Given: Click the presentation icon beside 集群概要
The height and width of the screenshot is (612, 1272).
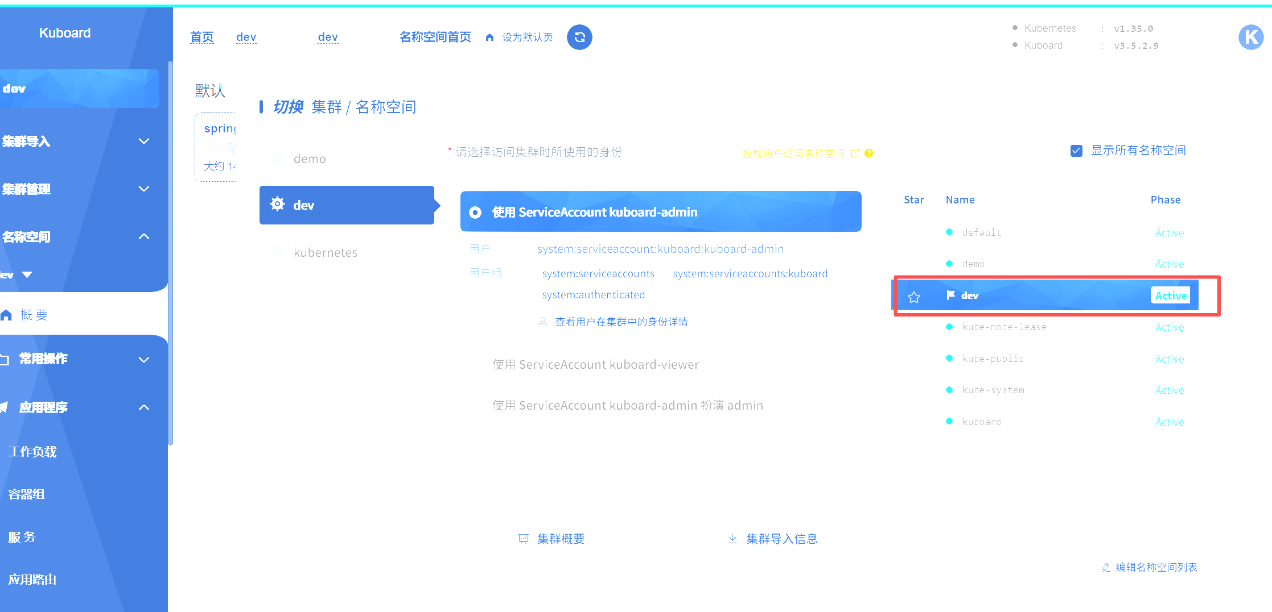Looking at the screenshot, I should pos(524,539).
